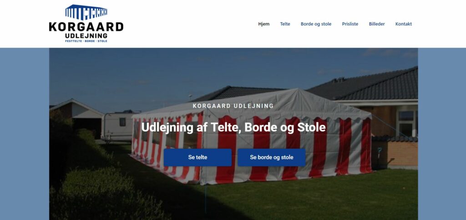Click the green hedge in the hero photo
The image size is (466, 220).
coord(98,190)
